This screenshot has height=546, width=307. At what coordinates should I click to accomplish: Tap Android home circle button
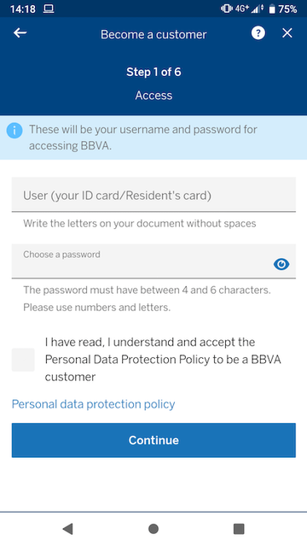click(153, 529)
